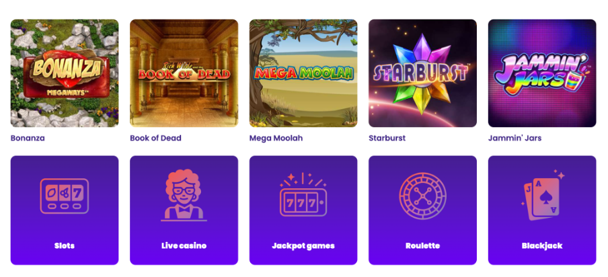Select the Blackjack category label

point(542,245)
